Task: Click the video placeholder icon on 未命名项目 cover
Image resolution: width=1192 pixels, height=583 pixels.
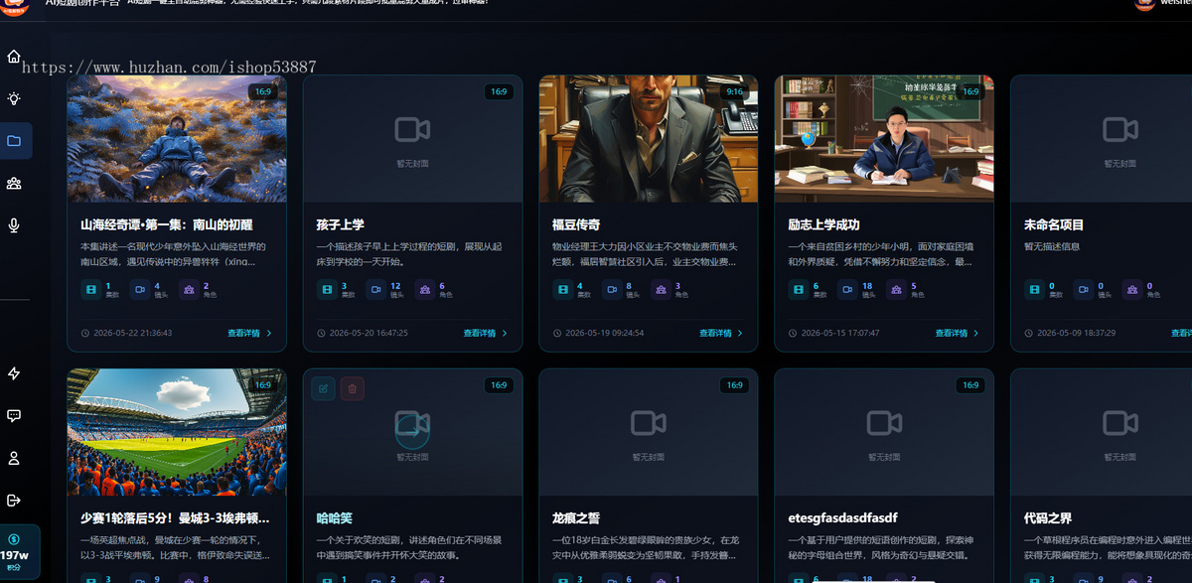Action: (1119, 129)
